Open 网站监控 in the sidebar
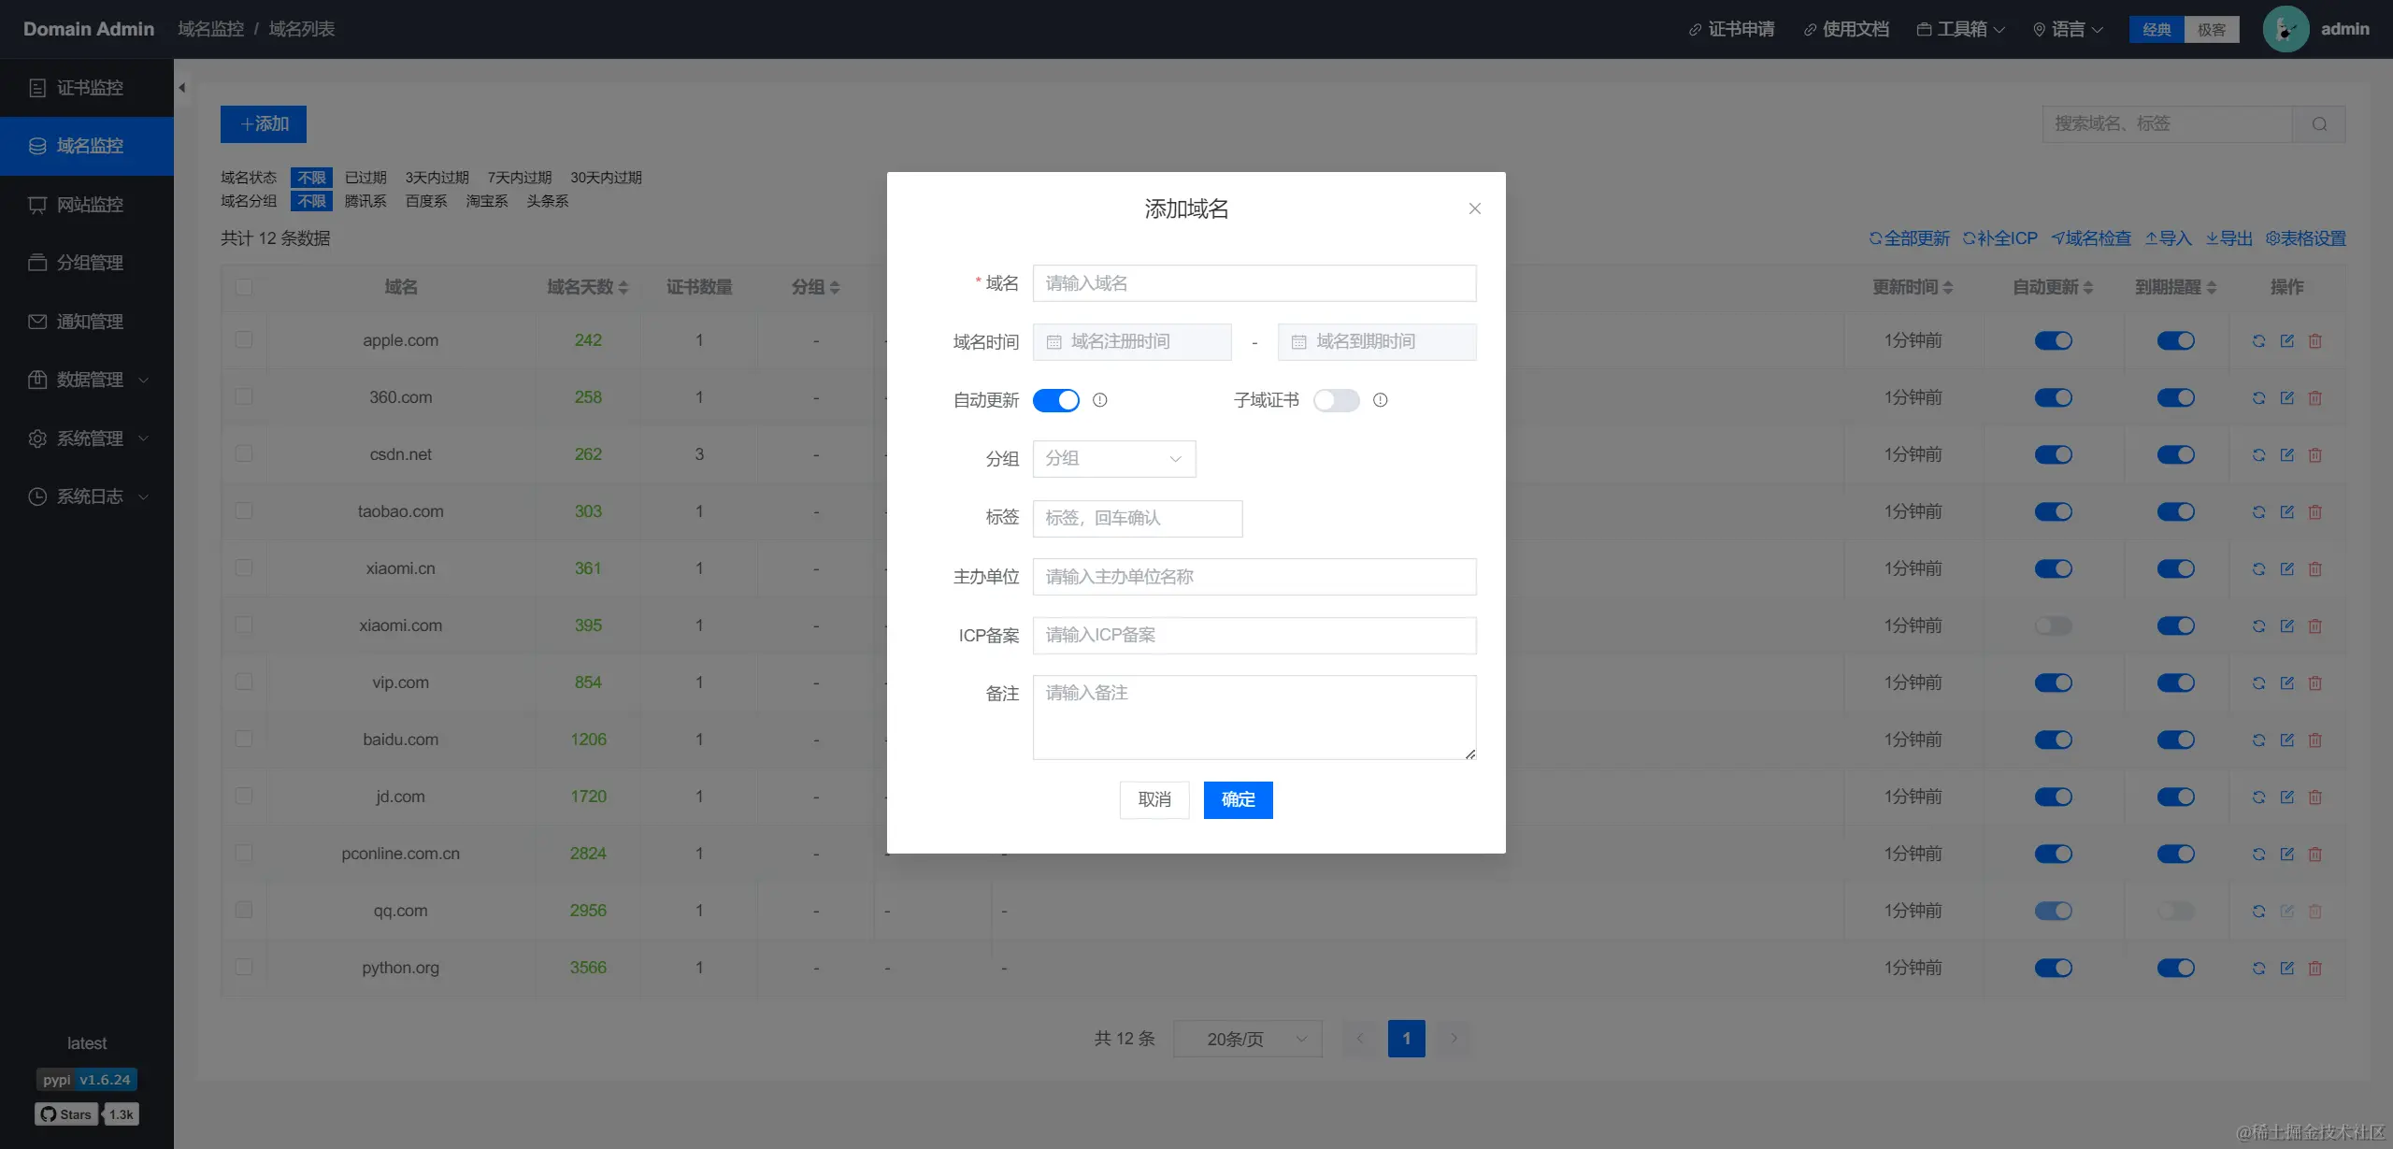 [x=89, y=205]
